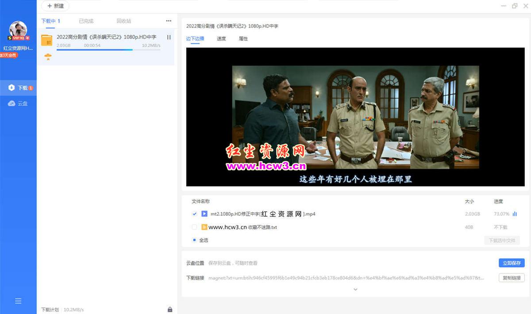Switch to the 属性 tab
531x314 pixels.
[x=243, y=39]
